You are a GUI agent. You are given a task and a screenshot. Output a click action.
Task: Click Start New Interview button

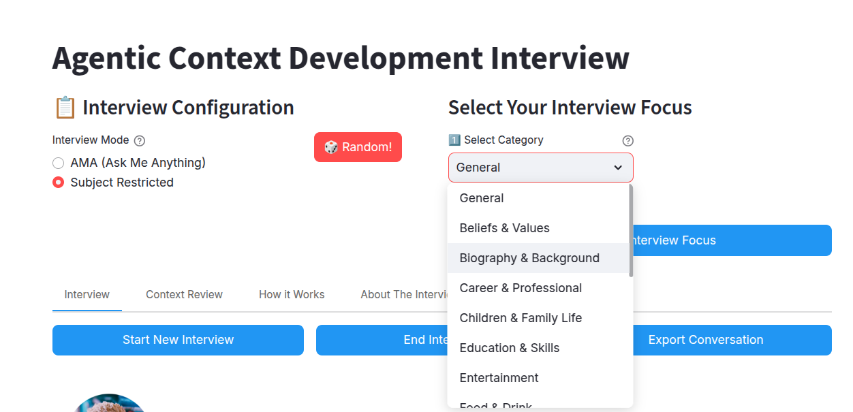coord(178,340)
